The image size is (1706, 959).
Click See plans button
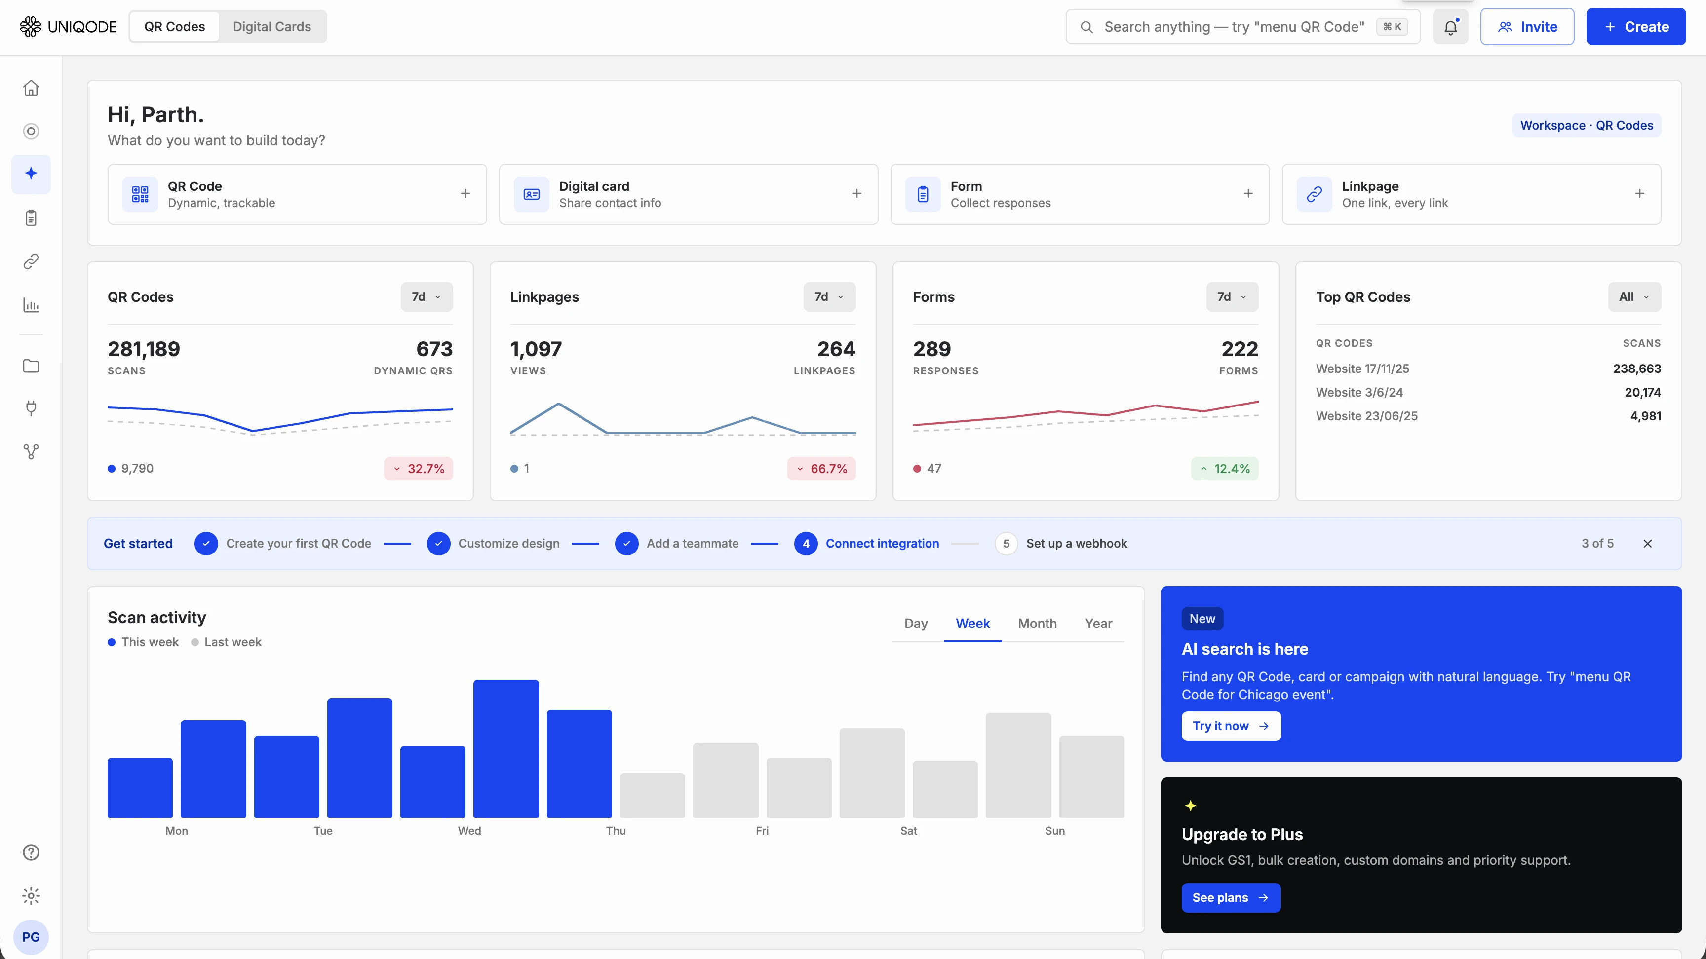point(1231,897)
